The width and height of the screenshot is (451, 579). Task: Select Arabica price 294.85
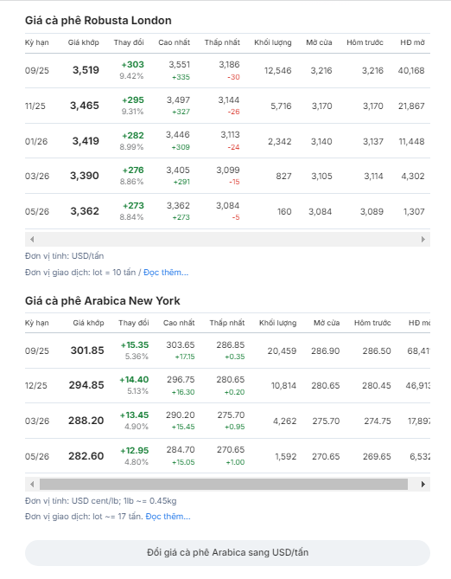[x=86, y=385]
